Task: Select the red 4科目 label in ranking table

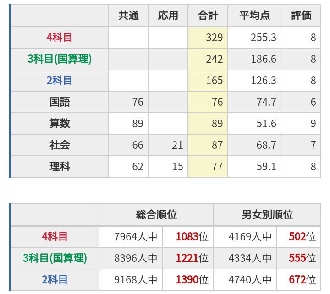Action: 55,237
